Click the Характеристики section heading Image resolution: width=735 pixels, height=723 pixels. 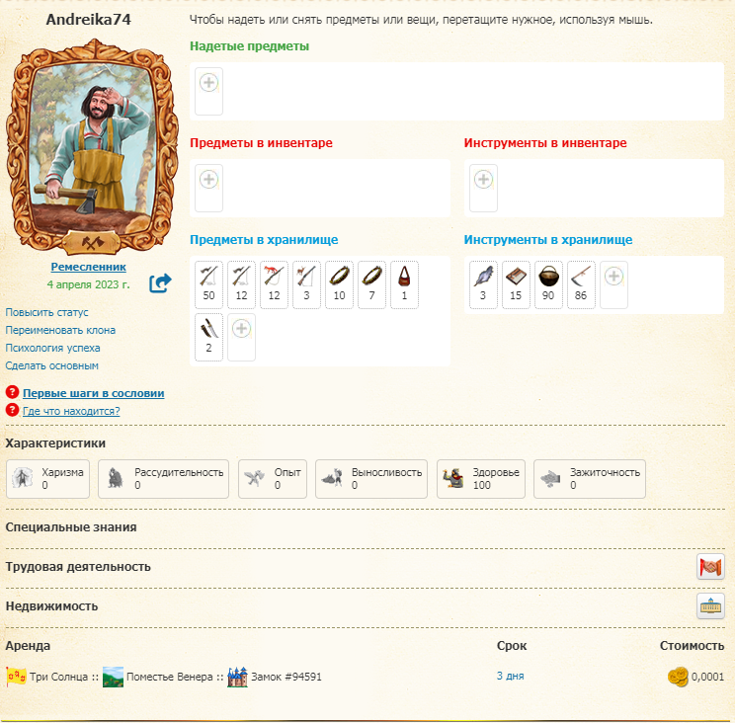[55, 443]
